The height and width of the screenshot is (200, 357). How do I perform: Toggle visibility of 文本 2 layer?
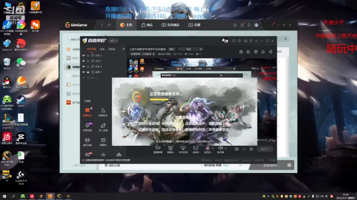click(83, 55)
